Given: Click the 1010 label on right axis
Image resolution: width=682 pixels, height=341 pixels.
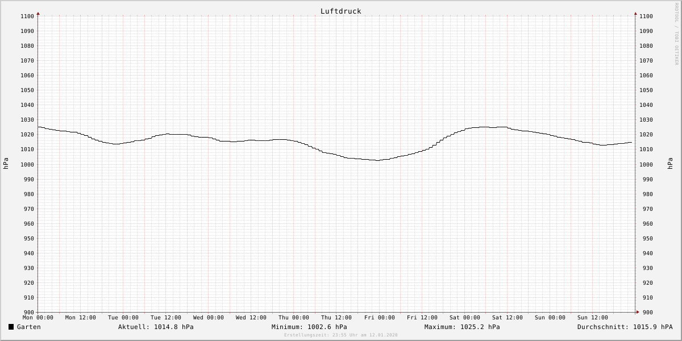Looking at the screenshot, I should pyautogui.click(x=646, y=149).
